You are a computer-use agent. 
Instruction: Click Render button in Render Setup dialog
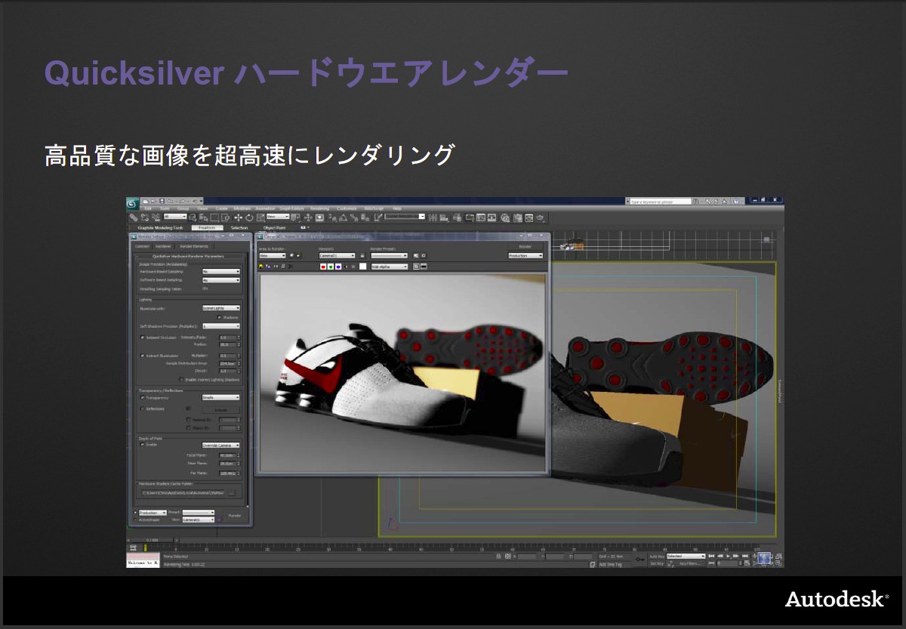[235, 516]
